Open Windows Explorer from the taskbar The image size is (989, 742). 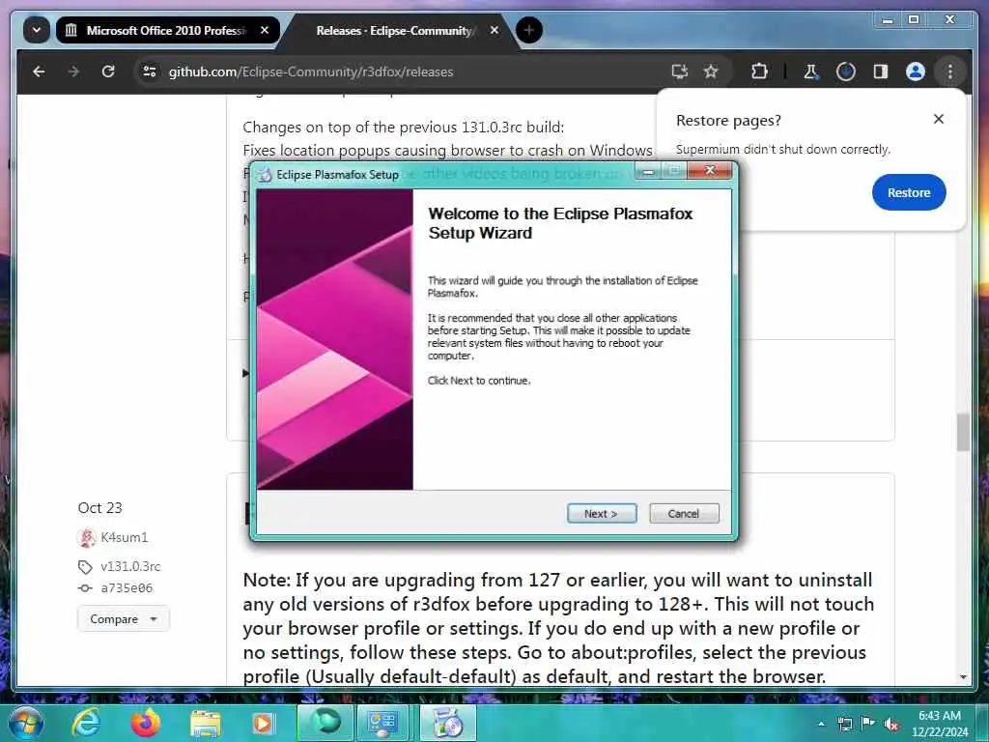click(205, 725)
